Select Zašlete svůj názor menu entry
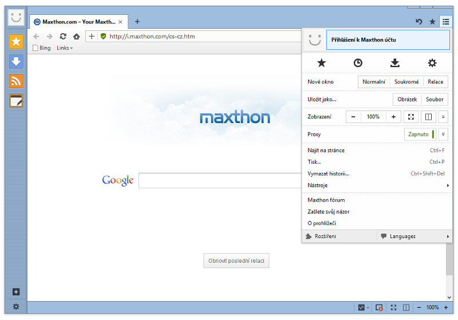 (x=377, y=212)
